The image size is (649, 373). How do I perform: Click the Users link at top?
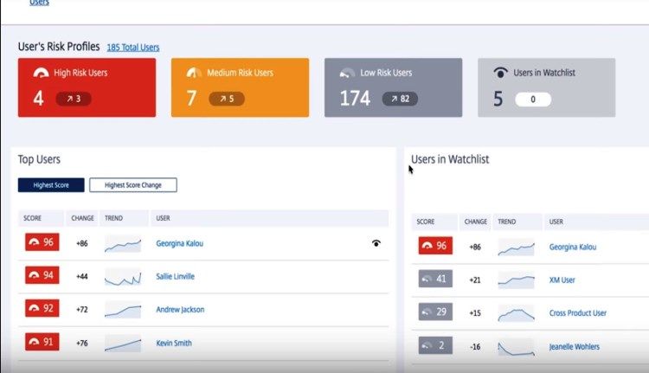39,3
